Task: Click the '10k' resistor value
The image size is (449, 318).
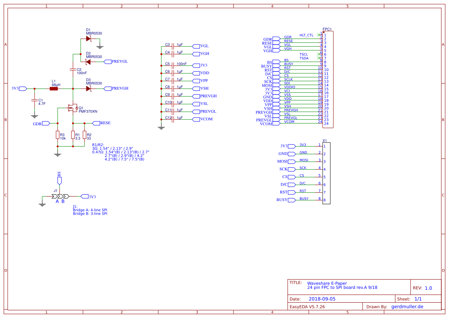Action: [63, 138]
